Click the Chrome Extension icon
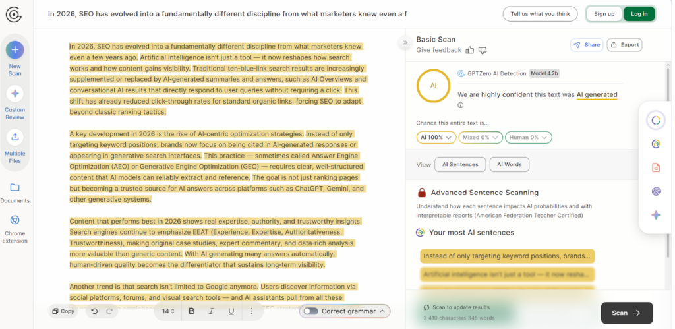This screenshot has height=329, width=675. pos(15,220)
